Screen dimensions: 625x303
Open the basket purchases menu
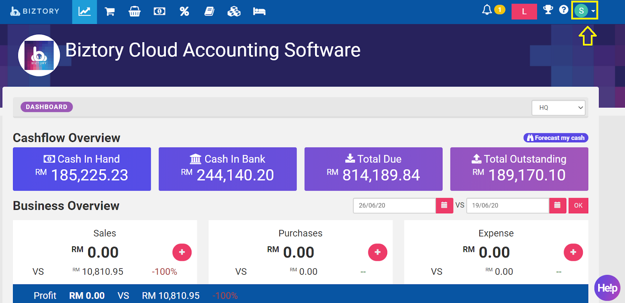(134, 12)
